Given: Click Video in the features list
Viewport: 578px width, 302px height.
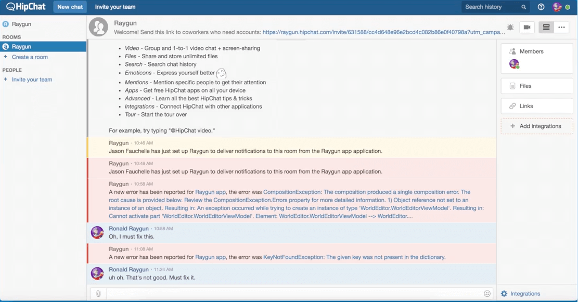Looking at the screenshot, I should coord(132,48).
